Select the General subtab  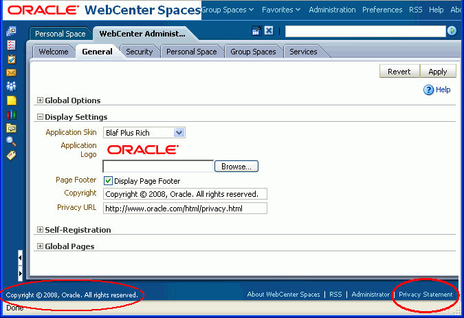tap(97, 52)
